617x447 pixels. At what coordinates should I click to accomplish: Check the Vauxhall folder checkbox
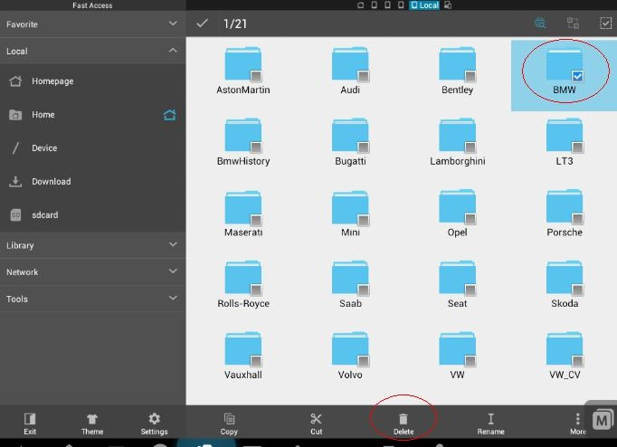point(256,361)
